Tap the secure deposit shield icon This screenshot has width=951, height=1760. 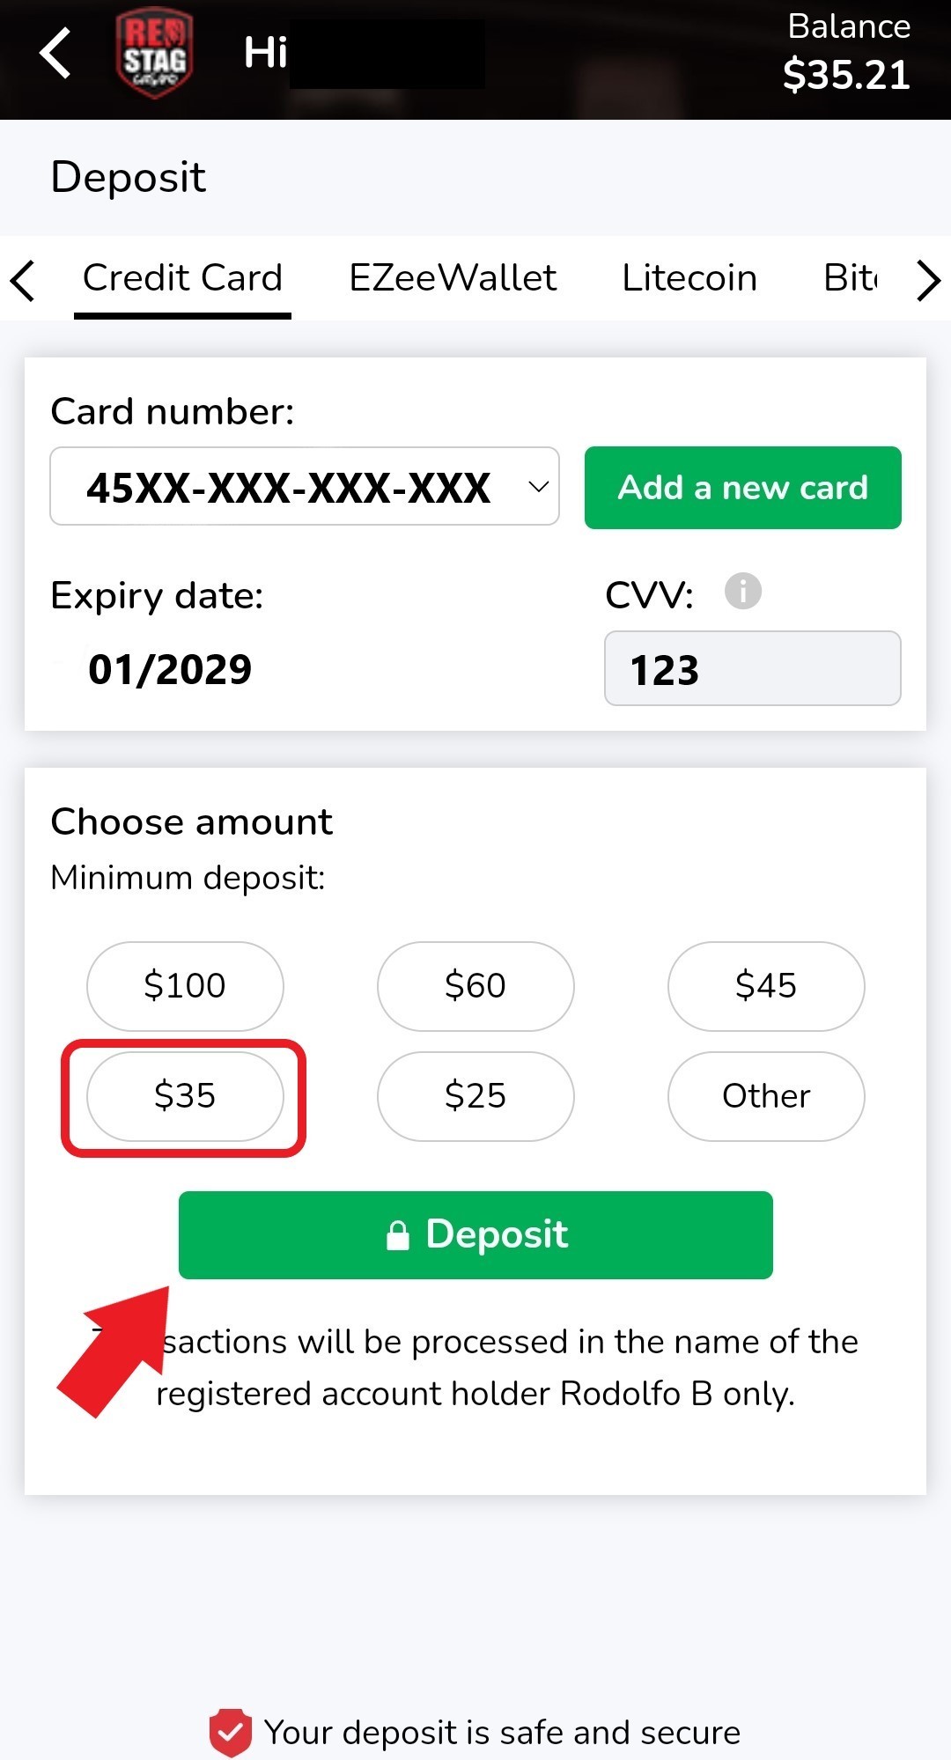tap(230, 1733)
